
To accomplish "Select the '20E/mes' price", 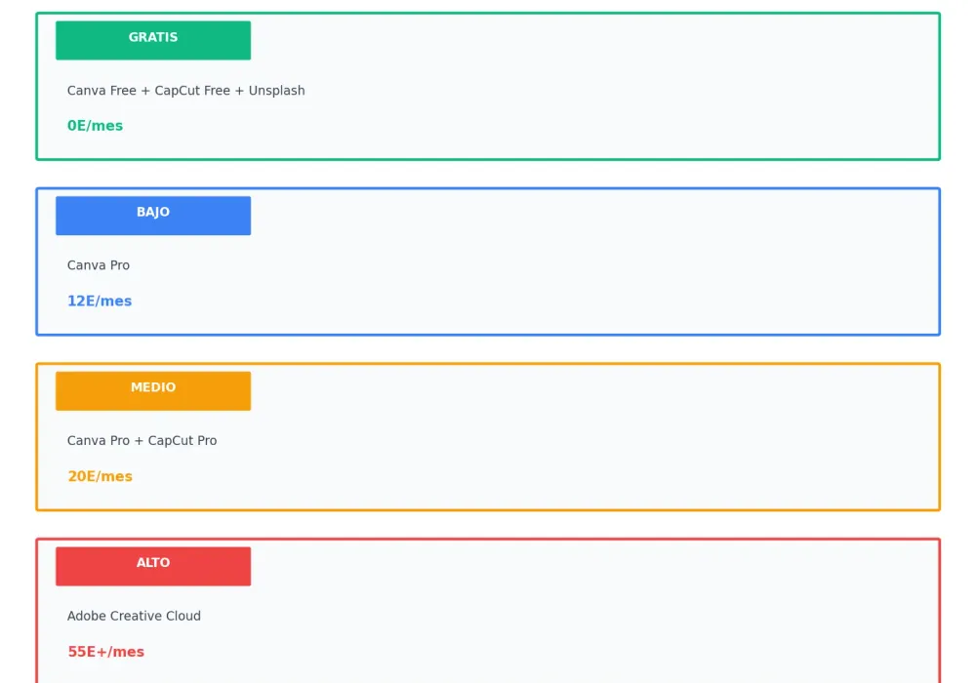I will coord(101,476).
